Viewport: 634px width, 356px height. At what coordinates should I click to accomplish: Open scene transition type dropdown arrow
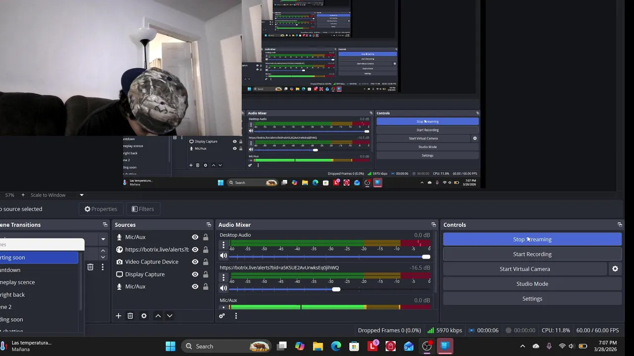tap(103, 239)
